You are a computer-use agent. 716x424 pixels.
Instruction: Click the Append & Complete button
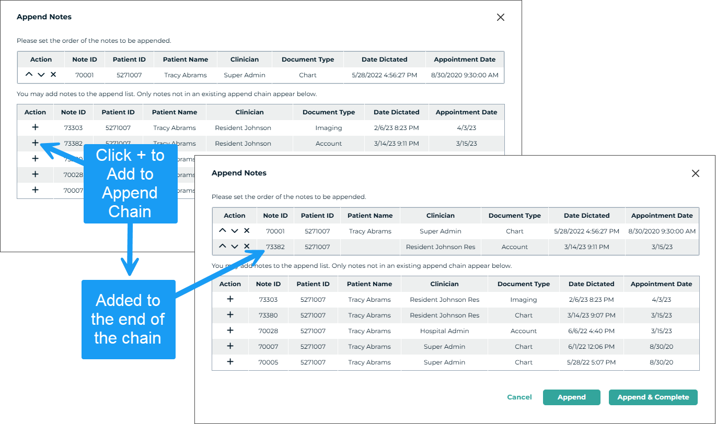coord(653,397)
